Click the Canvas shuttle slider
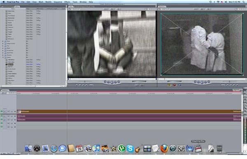Screen dimensions: 247x159 (229, 82)
